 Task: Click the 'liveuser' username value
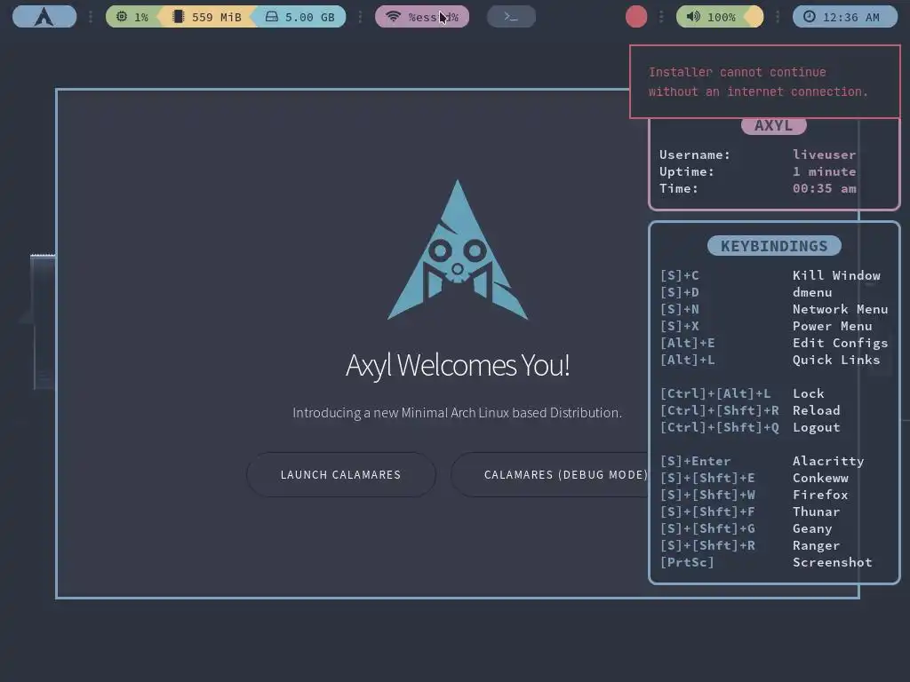[x=824, y=155]
